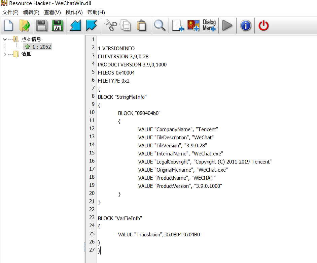Image resolution: width=317 pixels, height=263 pixels.
Task: Click the PRODUCTVERSION 3,9,0,1000 line
Action: coord(132,65)
